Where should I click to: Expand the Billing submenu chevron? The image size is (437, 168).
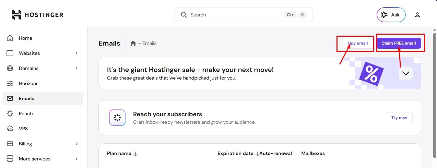click(x=76, y=144)
